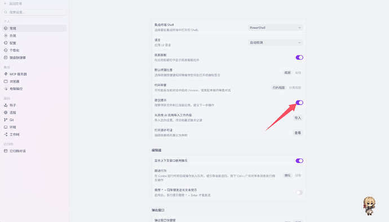This screenshot has height=222, width=389.
Task: Focus the 搜索设置 search field
Action: pyautogui.click(x=34, y=12)
